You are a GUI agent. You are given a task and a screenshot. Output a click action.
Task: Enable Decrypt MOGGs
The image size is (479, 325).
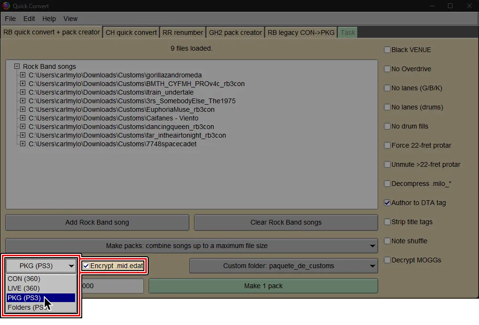tap(387, 260)
